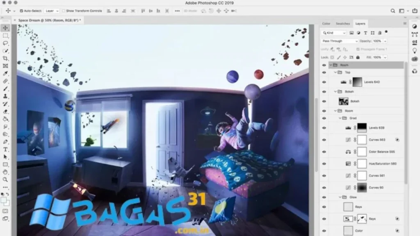Screen dimensions: 420x236
Task: Toggle visibility of Bokeh image layer
Action: point(324,102)
